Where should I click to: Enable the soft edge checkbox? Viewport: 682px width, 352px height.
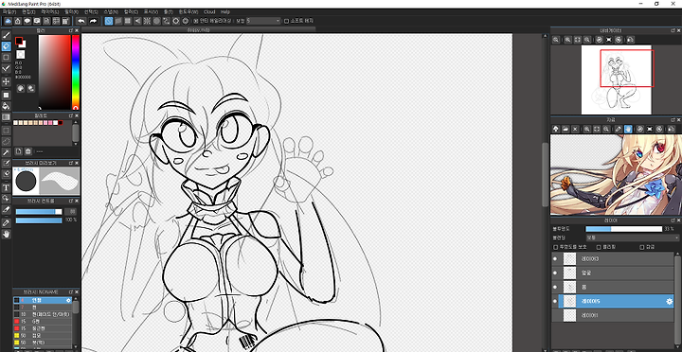click(286, 21)
